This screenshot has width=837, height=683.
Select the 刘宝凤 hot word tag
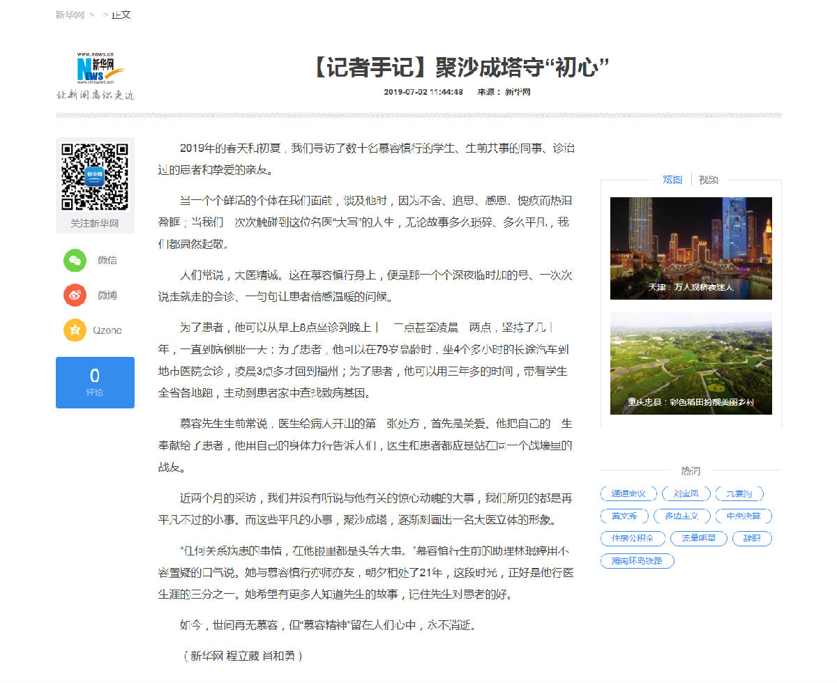coord(687,493)
